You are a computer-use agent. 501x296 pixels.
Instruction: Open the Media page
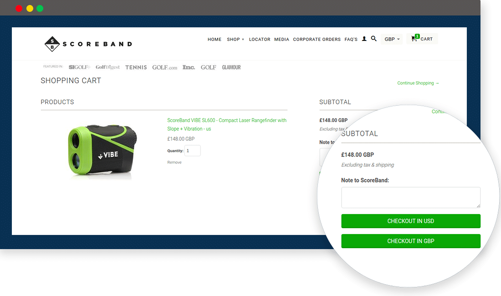281,39
